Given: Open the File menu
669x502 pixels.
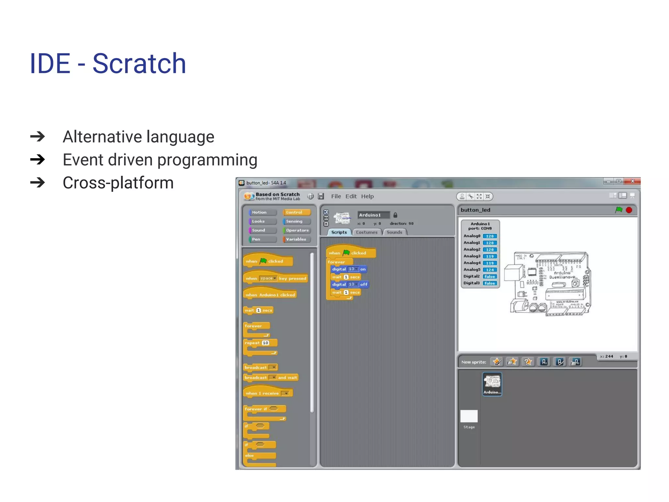Looking at the screenshot, I should pos(336,196).
